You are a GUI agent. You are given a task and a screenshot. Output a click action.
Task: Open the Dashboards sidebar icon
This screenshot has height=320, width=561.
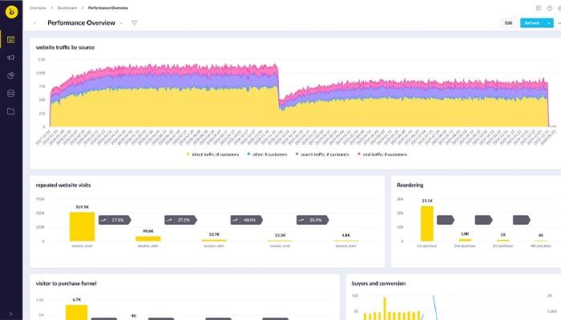coord(10,39)
